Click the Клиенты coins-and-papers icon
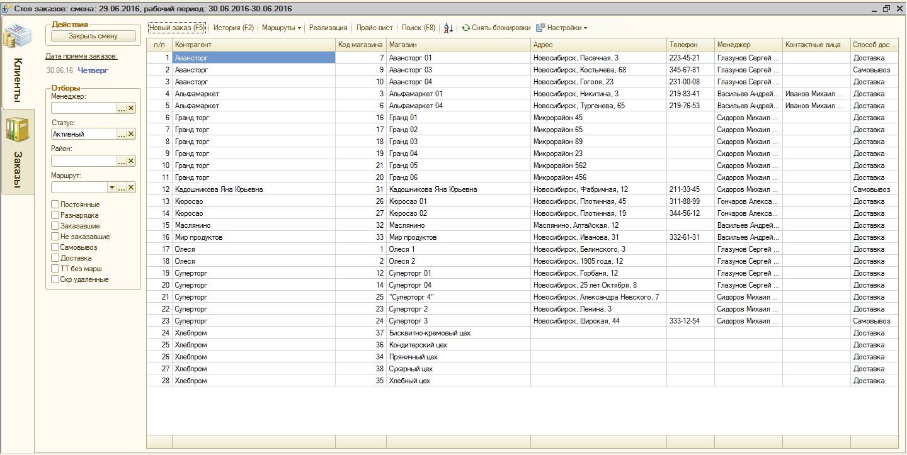This screenshot has width=907, height=455. 17,37
